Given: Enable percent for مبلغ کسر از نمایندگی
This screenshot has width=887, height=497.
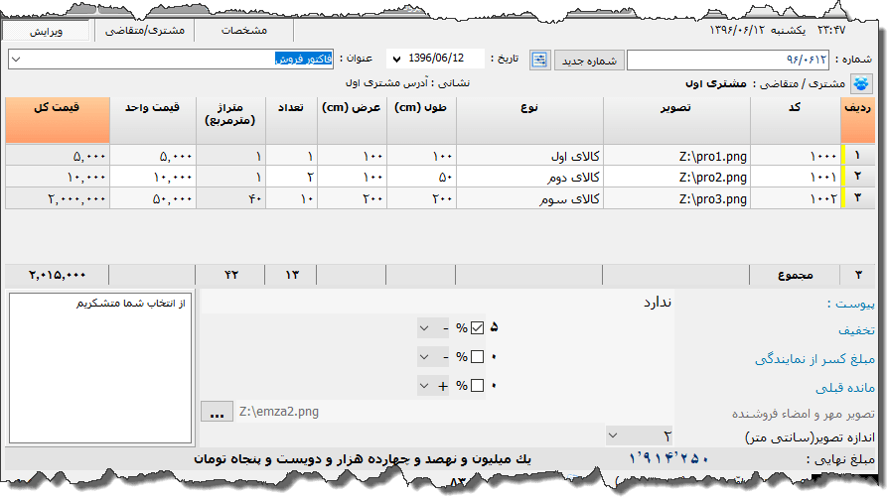Looking at the screenshot, I should pos(477,357).
